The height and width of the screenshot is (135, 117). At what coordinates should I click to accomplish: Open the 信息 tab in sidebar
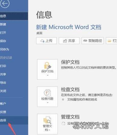pos(14,16)
